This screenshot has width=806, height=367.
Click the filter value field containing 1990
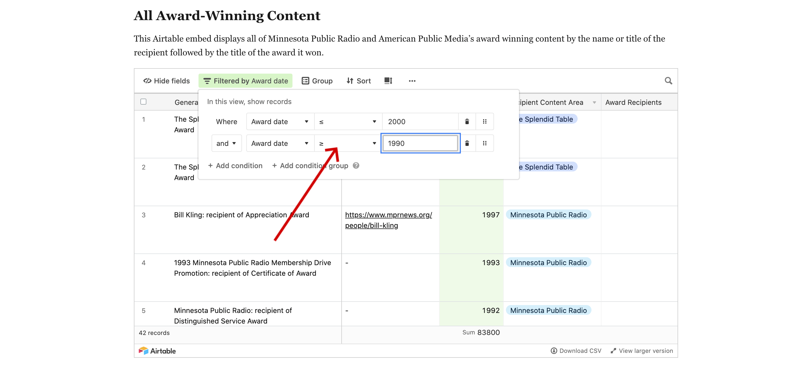[420, 143]
